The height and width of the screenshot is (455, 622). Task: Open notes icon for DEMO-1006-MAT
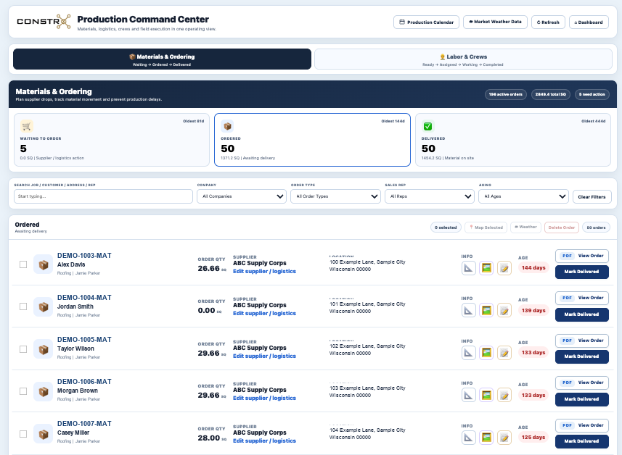[x=504, y=395]
